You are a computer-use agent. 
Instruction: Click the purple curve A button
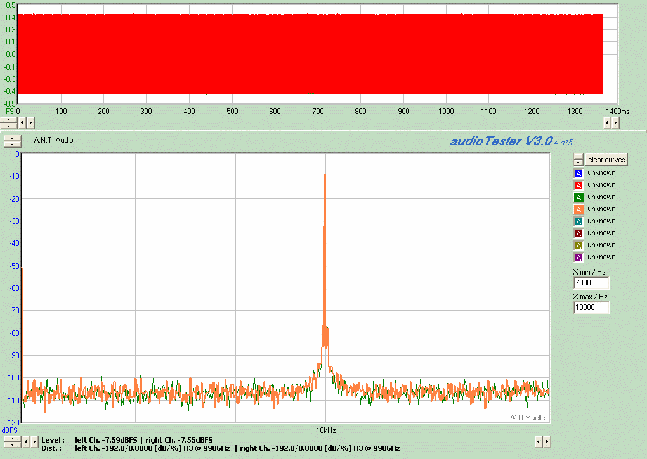coord(578,257)
